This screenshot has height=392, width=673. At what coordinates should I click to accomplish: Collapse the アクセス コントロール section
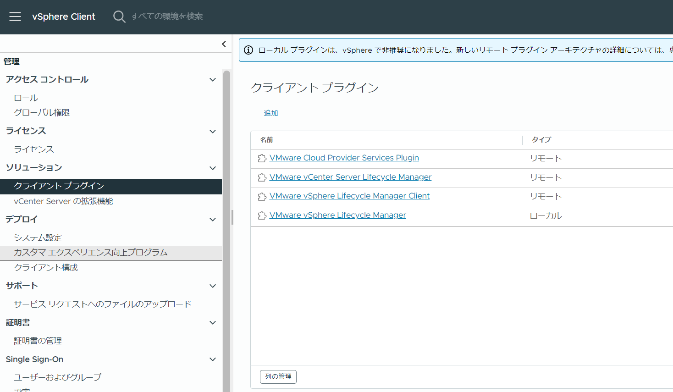(x=213, y=80)
